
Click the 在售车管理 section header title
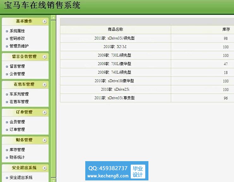tap(24, 84)
